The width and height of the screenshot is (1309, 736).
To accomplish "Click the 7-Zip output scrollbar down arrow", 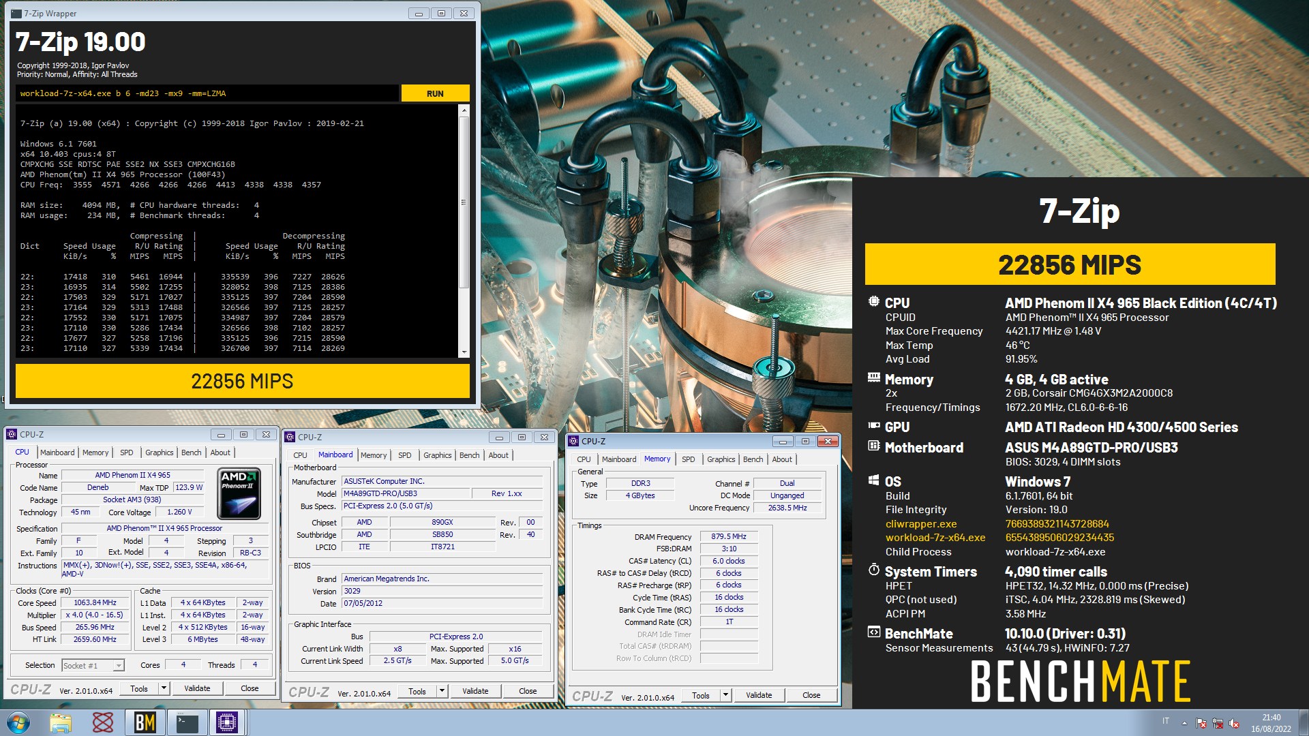I will [x=464, y=352].
